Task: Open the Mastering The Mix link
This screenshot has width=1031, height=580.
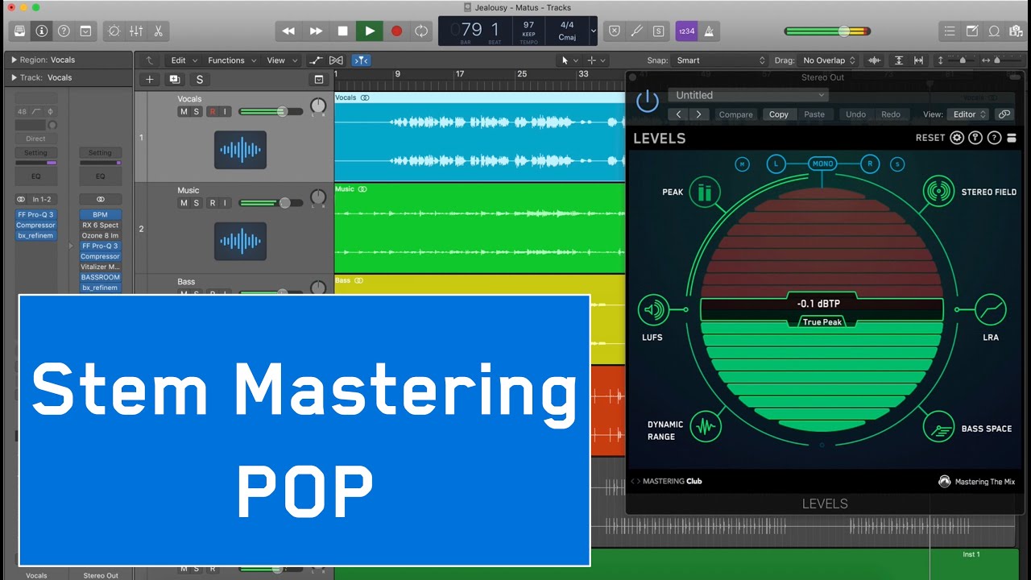Action: 977,482
